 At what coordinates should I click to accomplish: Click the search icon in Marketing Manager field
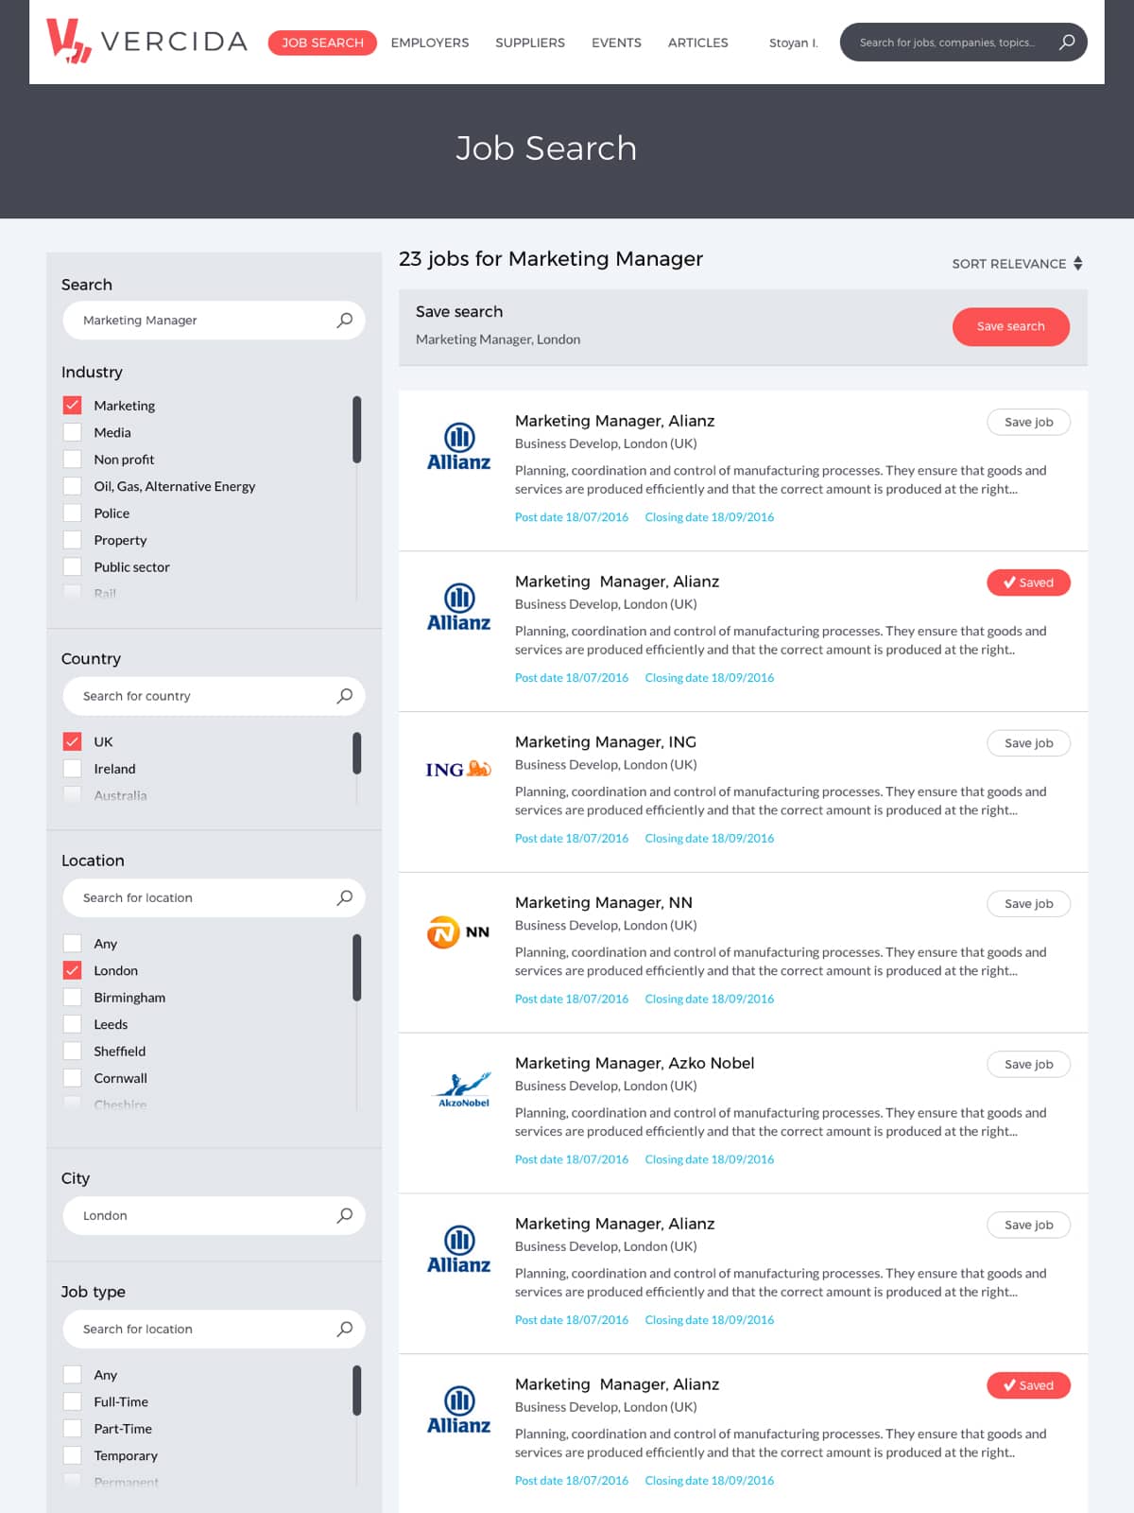tap(345, 321)
